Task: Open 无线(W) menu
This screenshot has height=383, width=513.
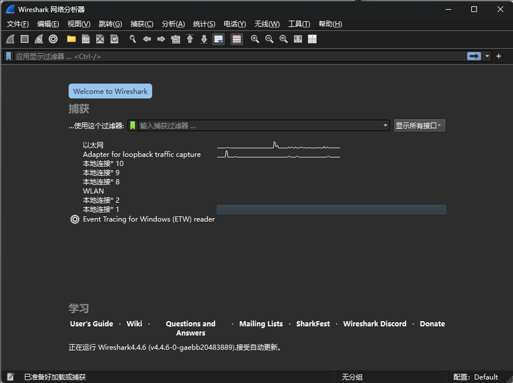Action: 267,24
